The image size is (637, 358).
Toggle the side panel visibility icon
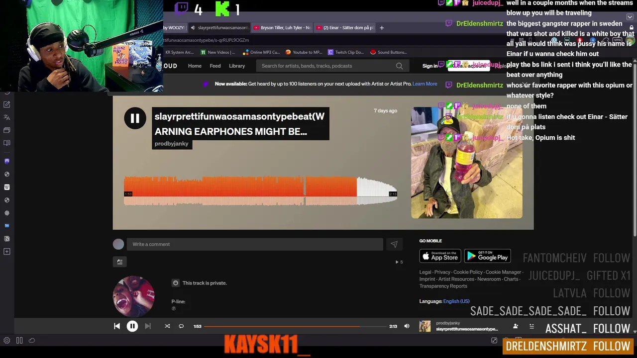point(19,341)
